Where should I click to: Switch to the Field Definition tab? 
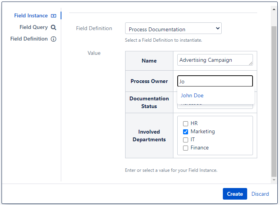point(33,39)
